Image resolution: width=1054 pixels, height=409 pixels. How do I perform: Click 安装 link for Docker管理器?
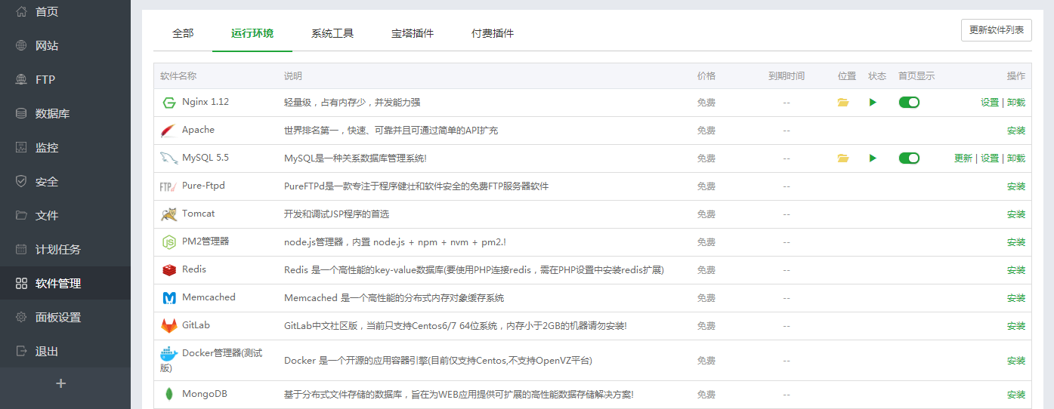(x=1016, y=361)
